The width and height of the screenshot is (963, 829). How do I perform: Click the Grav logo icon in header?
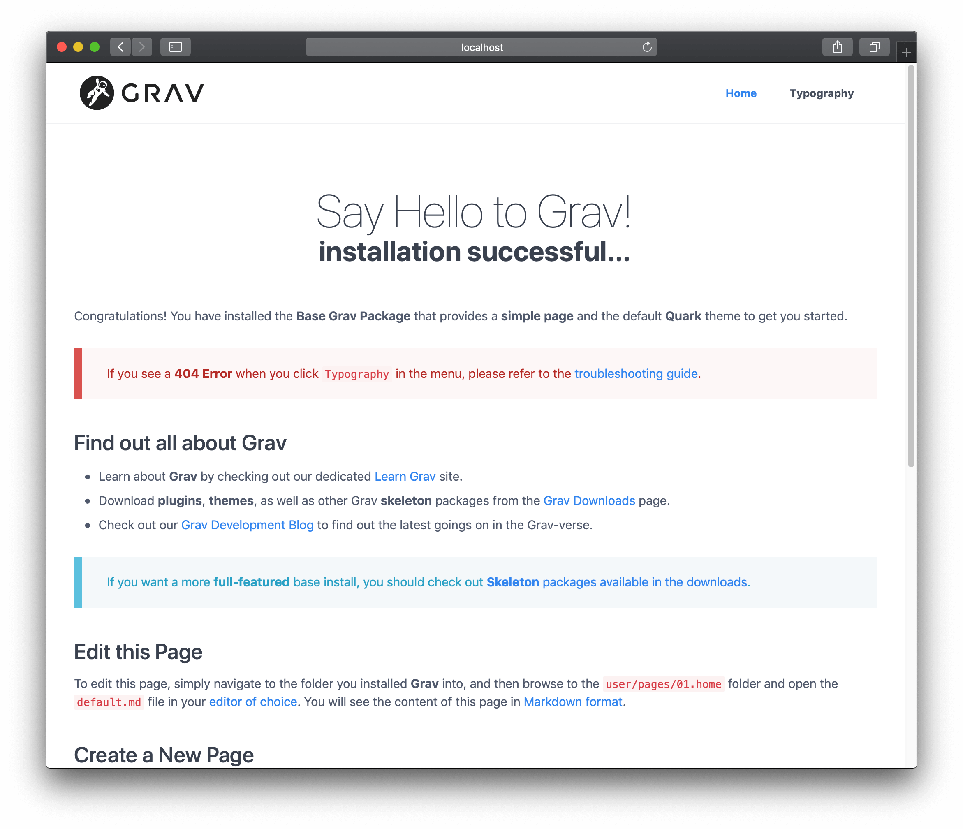pos(97,91)
